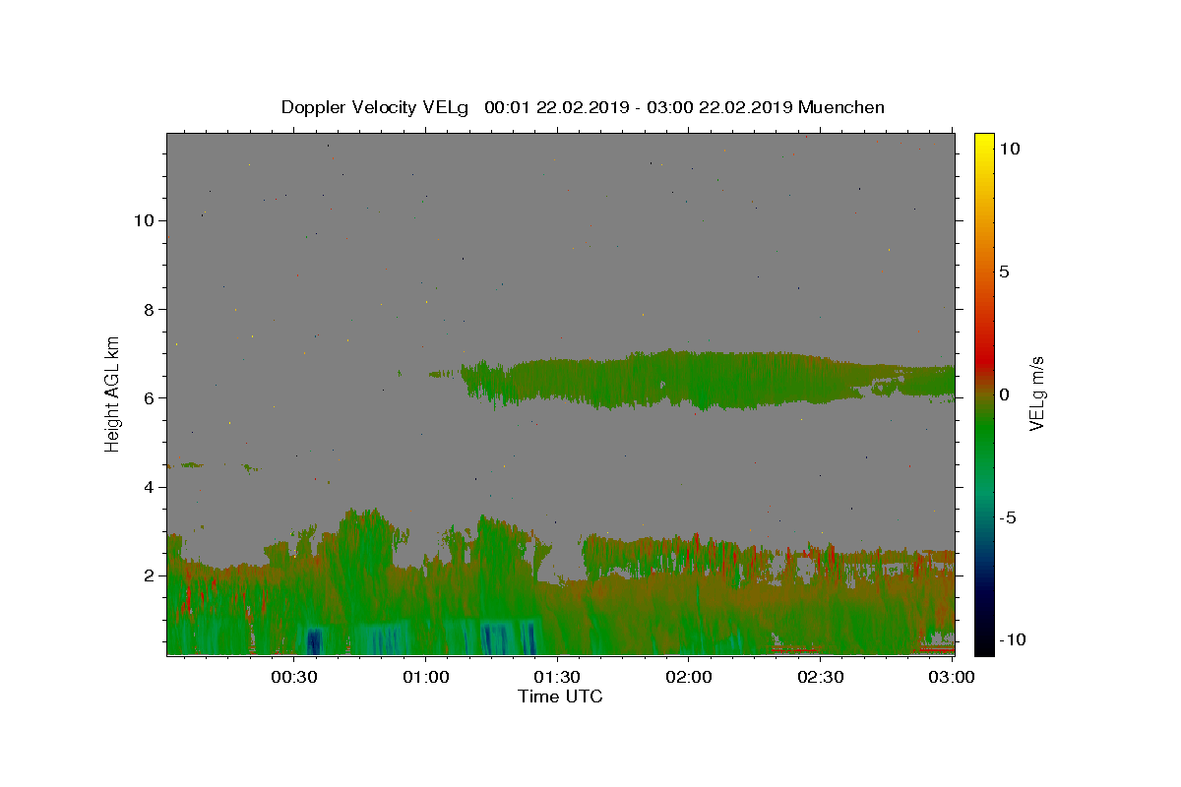
Task: Click the 'Time UTC' axis label
Action: 560,696
